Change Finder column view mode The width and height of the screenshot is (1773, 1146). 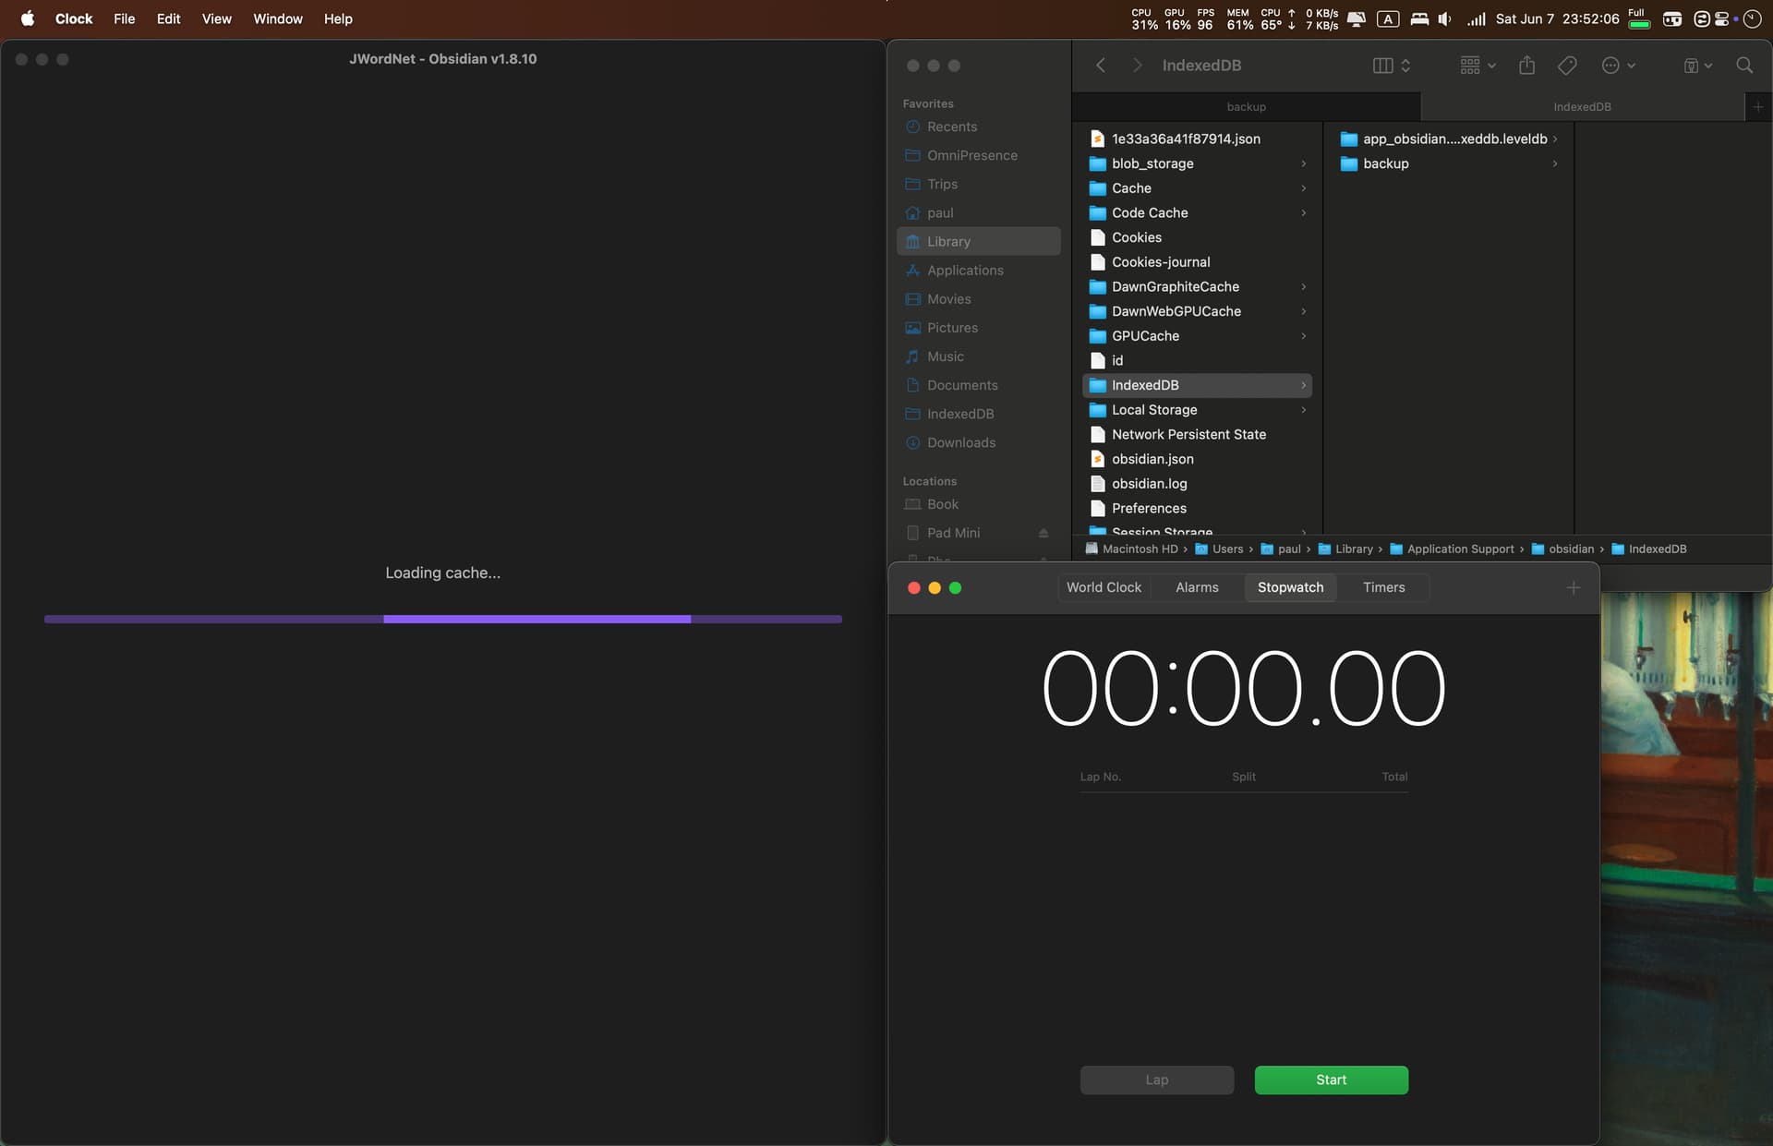(1392, 66)
